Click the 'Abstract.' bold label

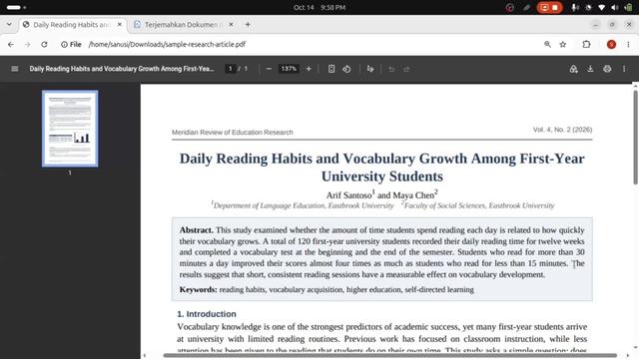coord(196,230)
